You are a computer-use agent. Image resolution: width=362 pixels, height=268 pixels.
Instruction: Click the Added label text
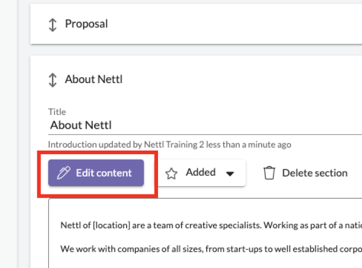point(201,172)
